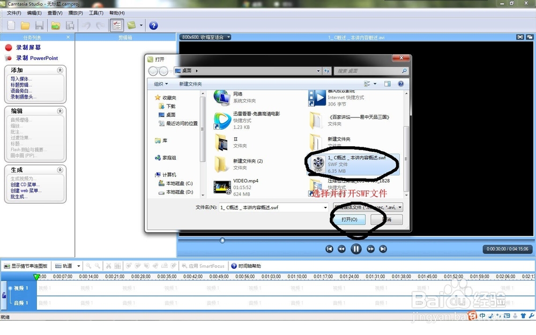Viewport: 536px width, 335px height.
Task: Click the timeline zoom-in magnifier icon
Action: pyautogui.click(x=88, y=266)
